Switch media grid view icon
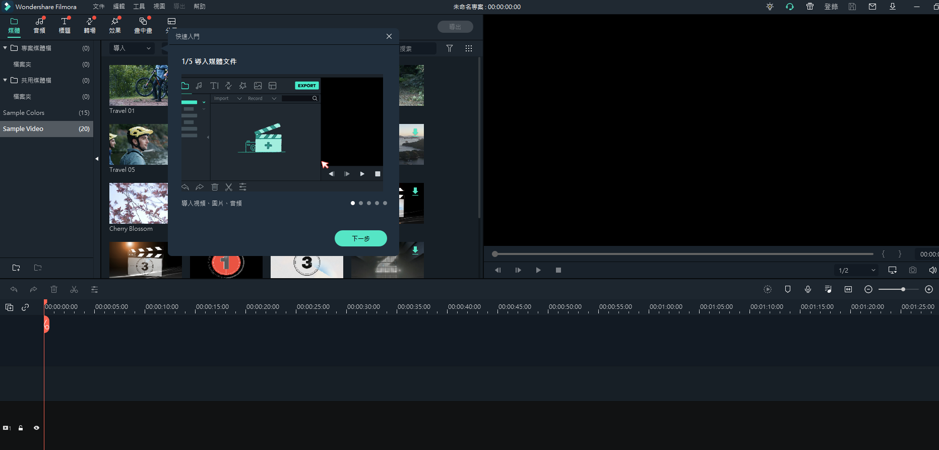939x450 pixels. 469,48
